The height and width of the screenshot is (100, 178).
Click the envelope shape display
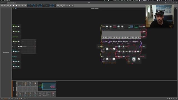point(132,47)
